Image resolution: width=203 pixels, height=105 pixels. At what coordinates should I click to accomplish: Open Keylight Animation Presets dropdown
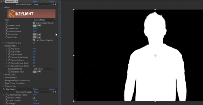[x=42, y=4]
